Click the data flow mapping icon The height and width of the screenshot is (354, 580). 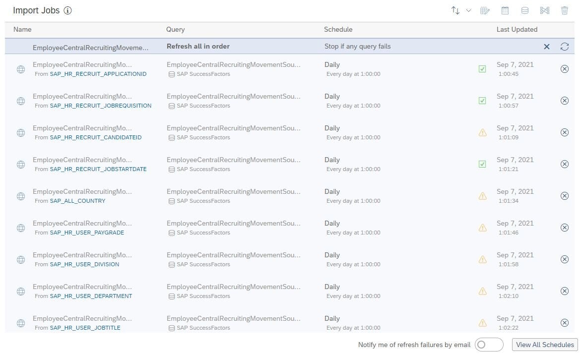click(x=544, y=10)
